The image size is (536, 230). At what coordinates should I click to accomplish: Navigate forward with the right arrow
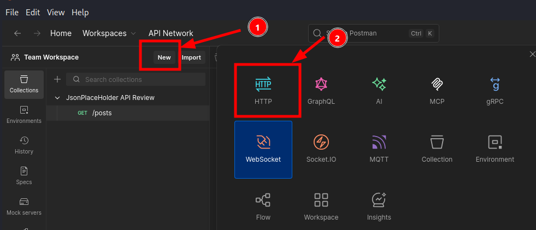[37, 33]
